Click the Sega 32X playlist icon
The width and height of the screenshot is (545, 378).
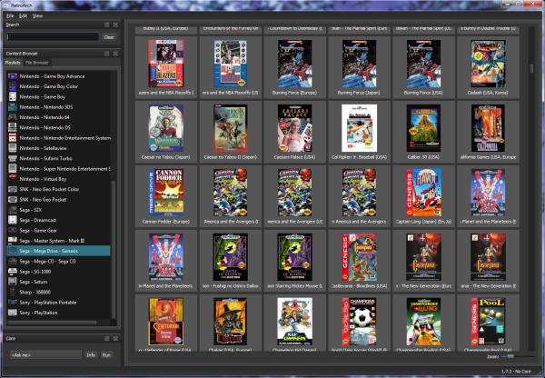tap(13, 210)
